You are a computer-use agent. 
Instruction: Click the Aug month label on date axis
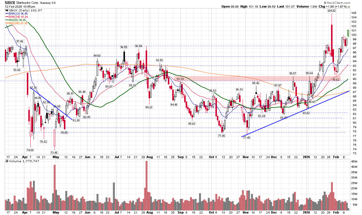[x=149, y=157]
